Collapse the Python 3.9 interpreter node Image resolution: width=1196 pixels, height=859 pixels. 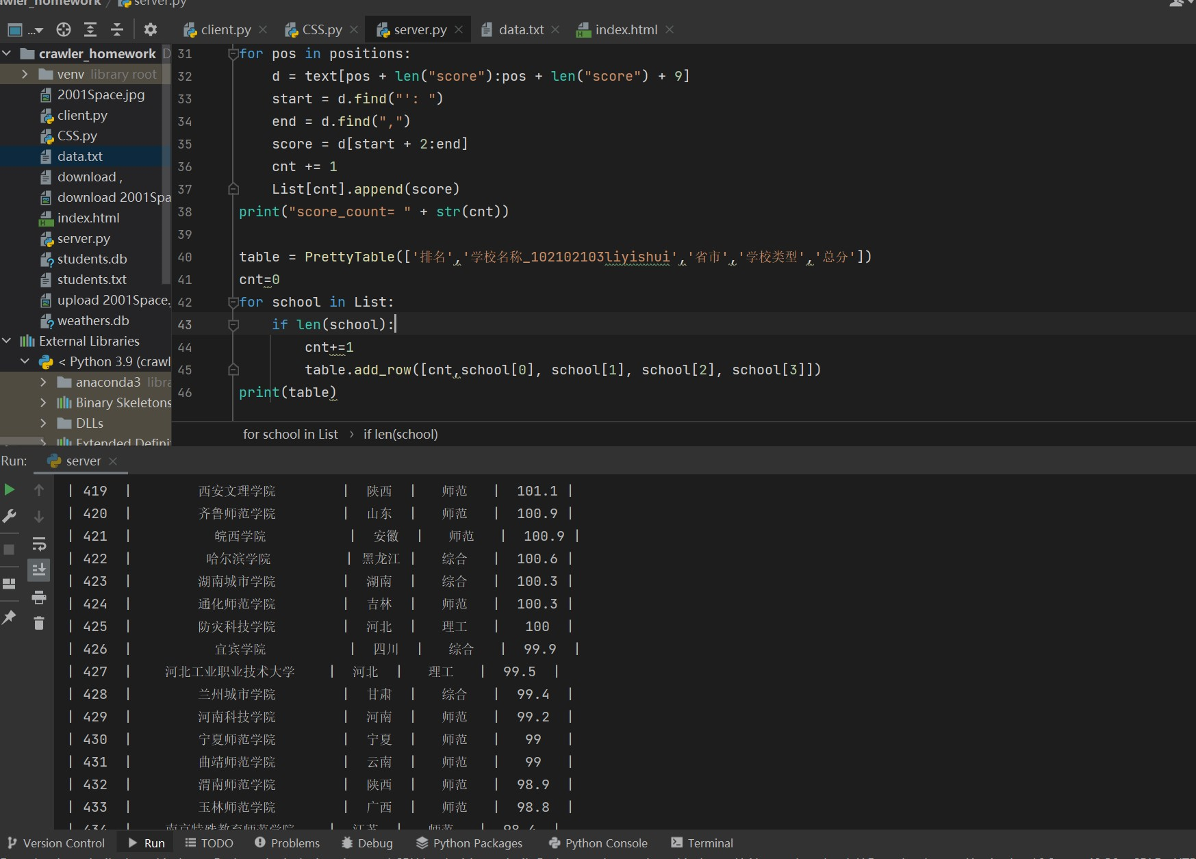[25, 361]
